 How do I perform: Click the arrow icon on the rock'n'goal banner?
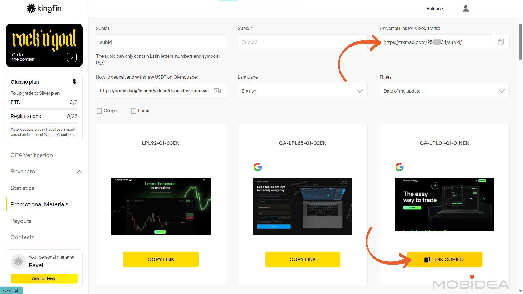click(x=72, y=57)
